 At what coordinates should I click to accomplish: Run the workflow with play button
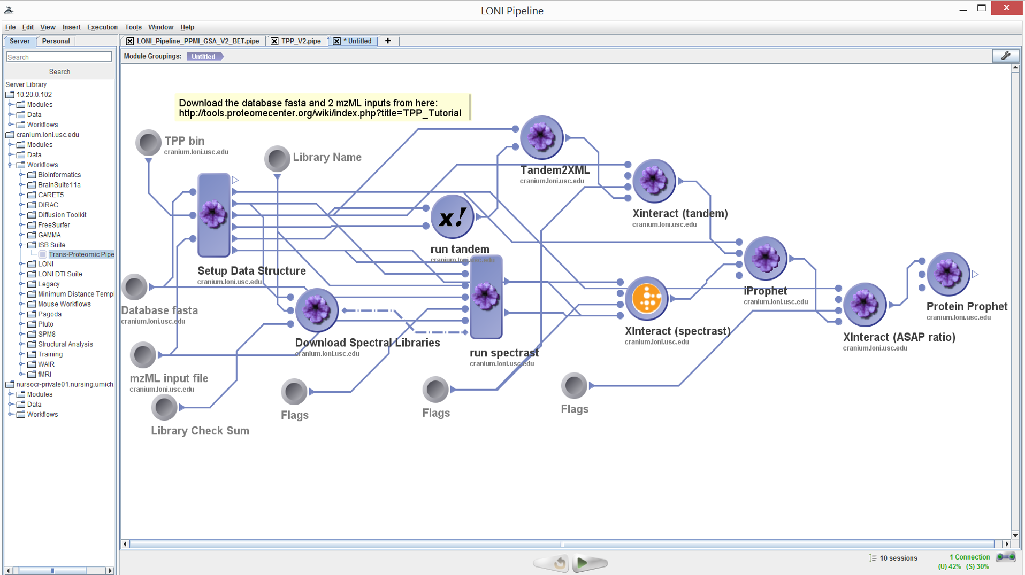(590, 563)
